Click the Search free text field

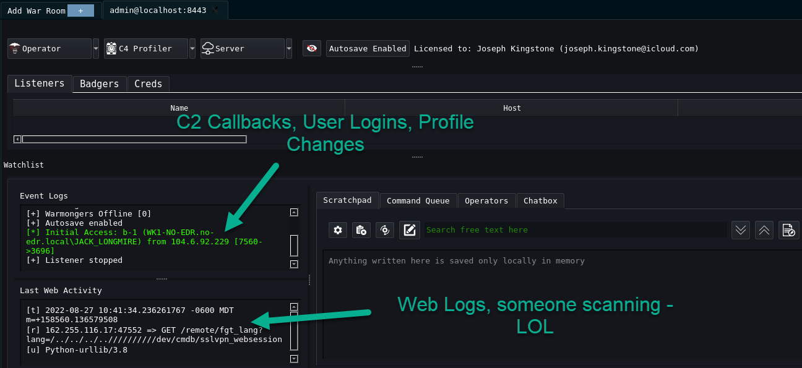[x=574, y=230]
